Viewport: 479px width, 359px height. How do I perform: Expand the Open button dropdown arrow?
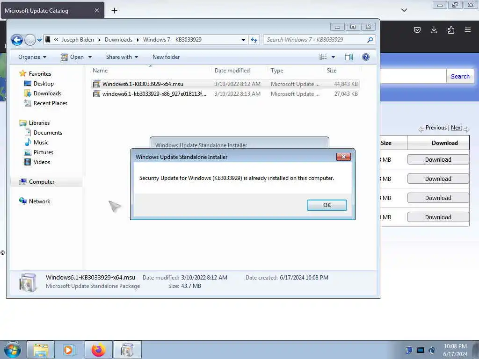(90, 57)
